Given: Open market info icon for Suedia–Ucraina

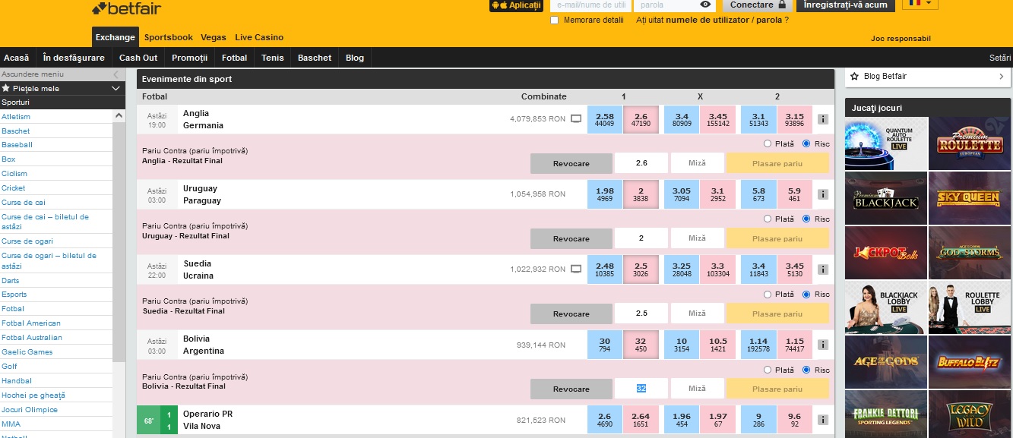Looking at the screenshot, I should [823, 269].
